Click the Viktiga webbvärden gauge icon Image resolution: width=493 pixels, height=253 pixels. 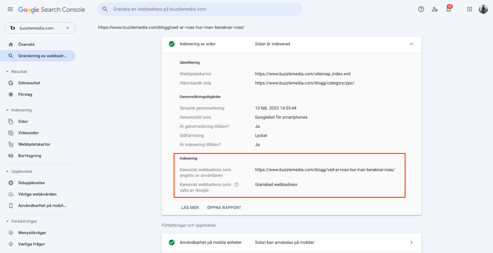(11, 194)
